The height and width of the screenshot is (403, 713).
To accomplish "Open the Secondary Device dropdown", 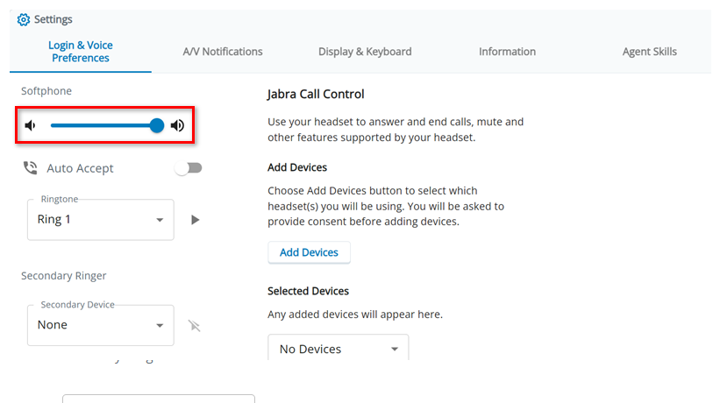I will (101, 325).
